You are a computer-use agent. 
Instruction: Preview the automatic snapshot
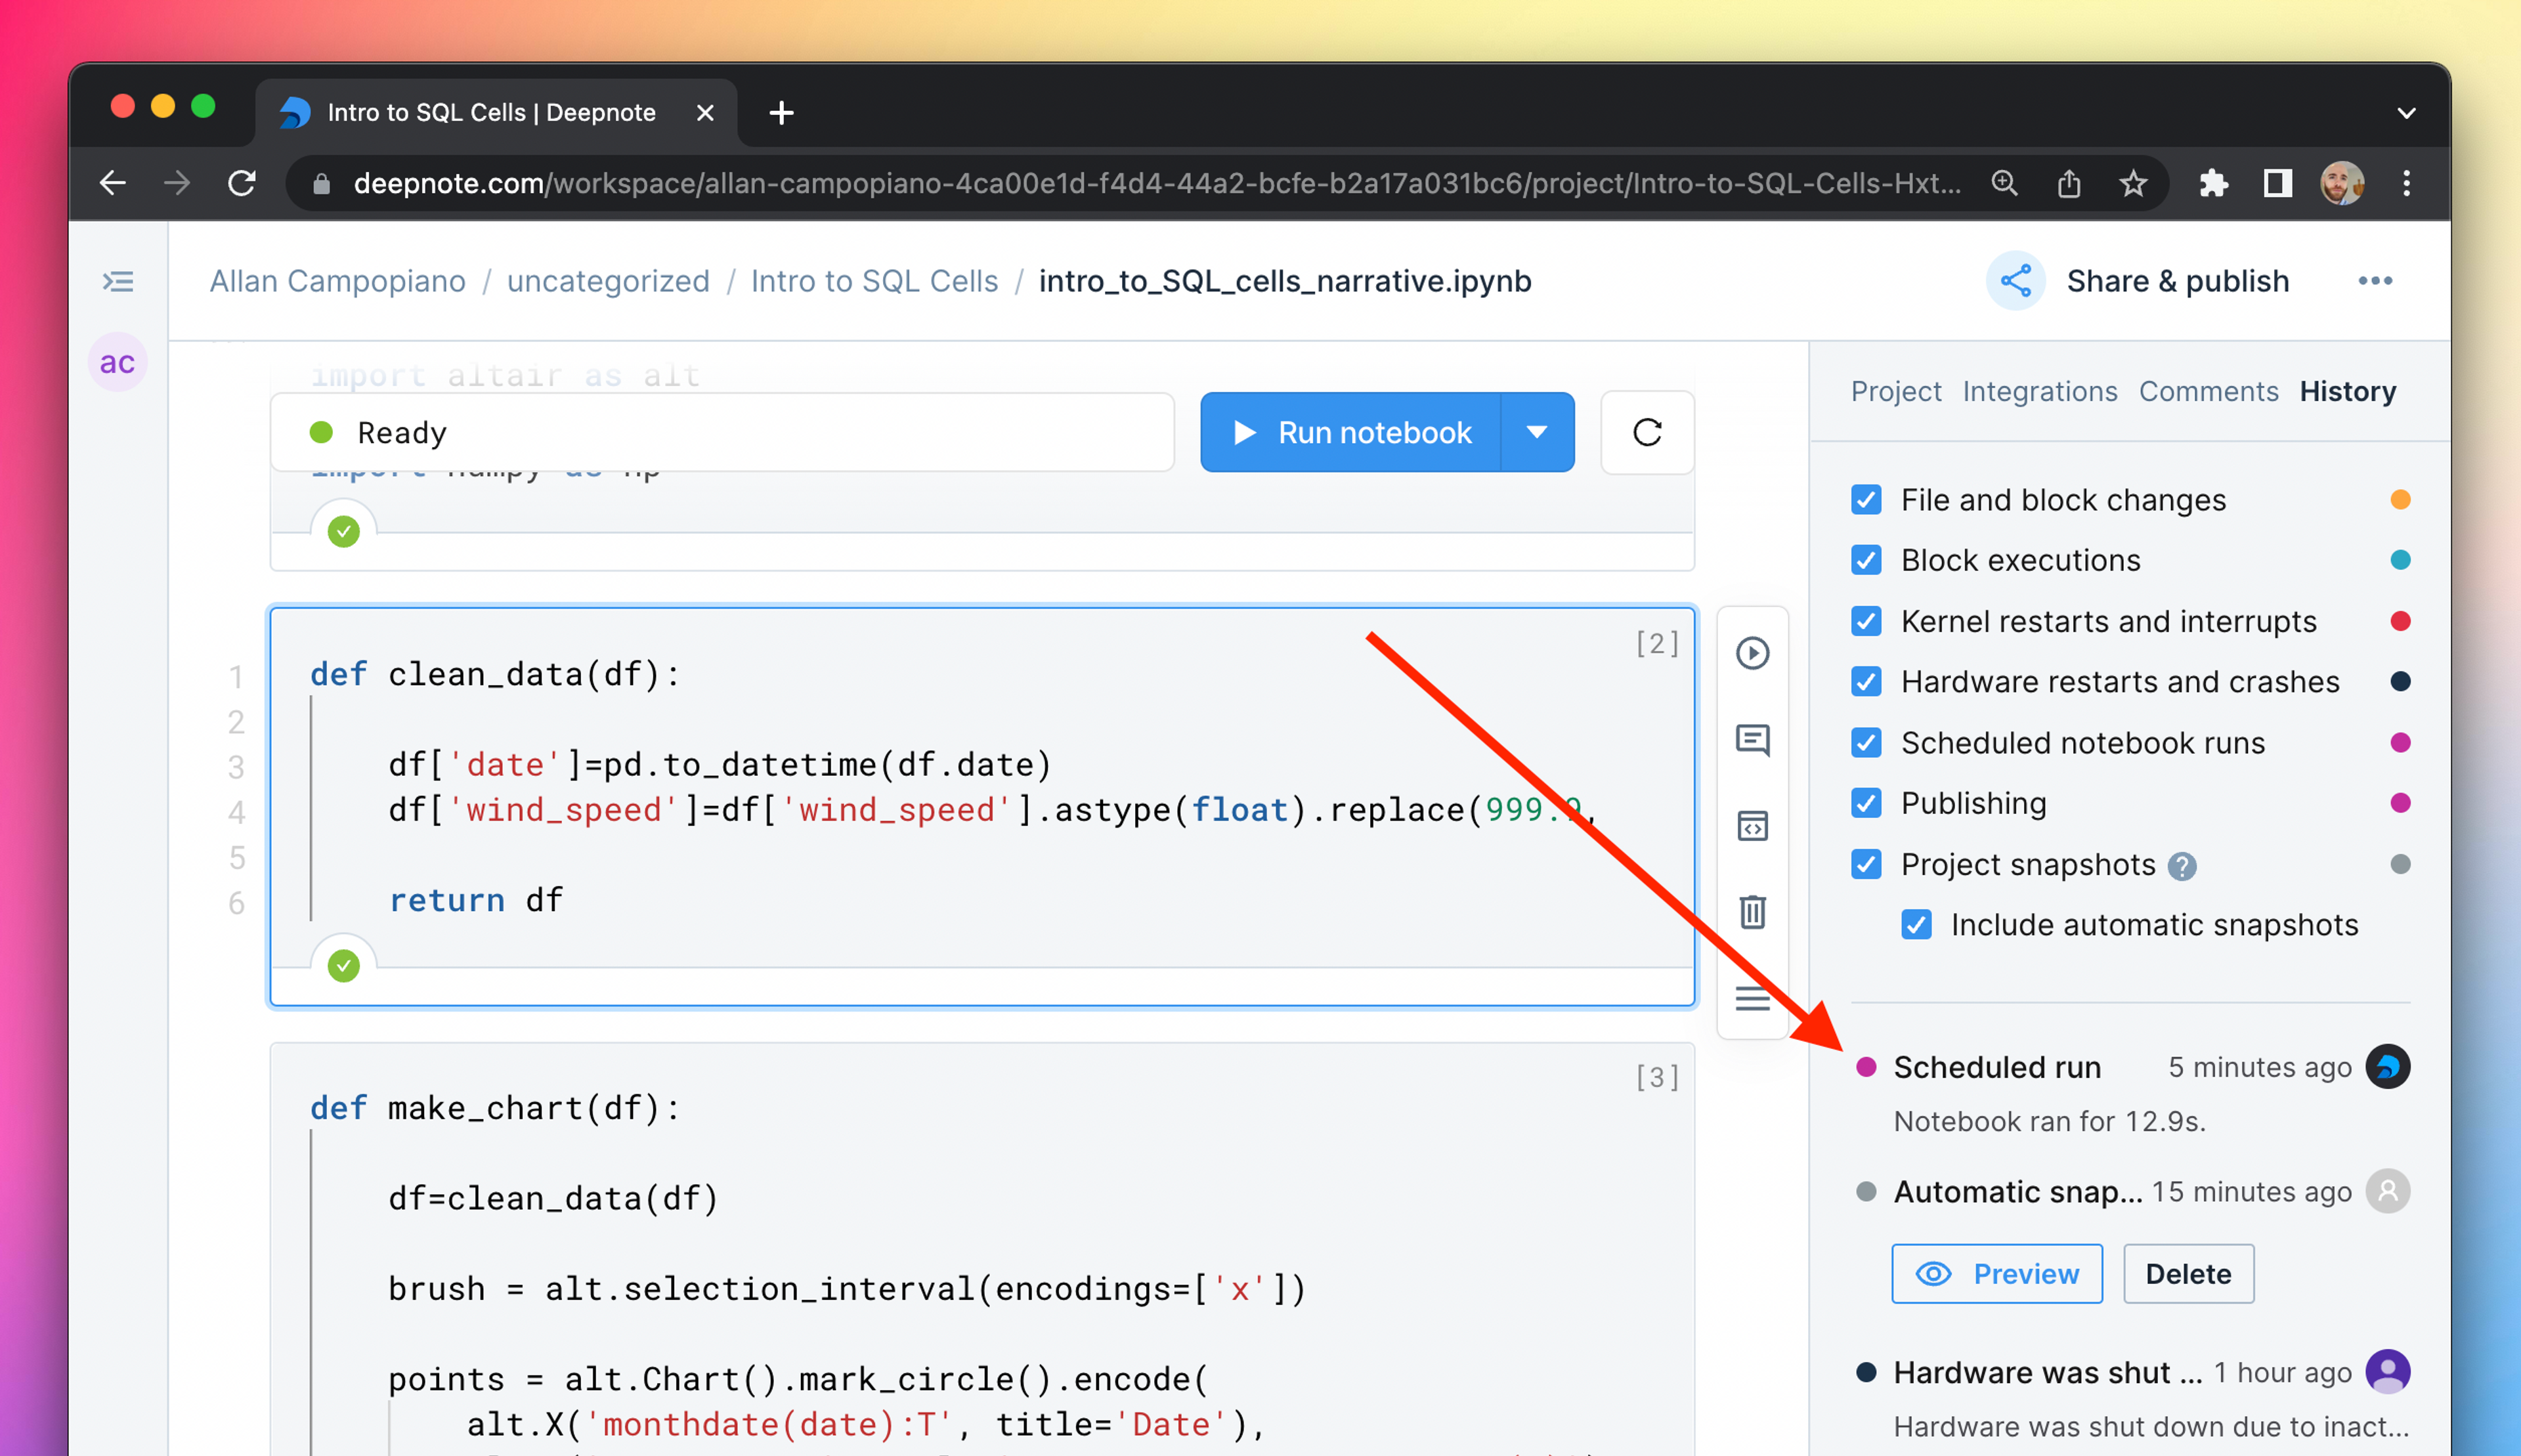point(1996,1274)
